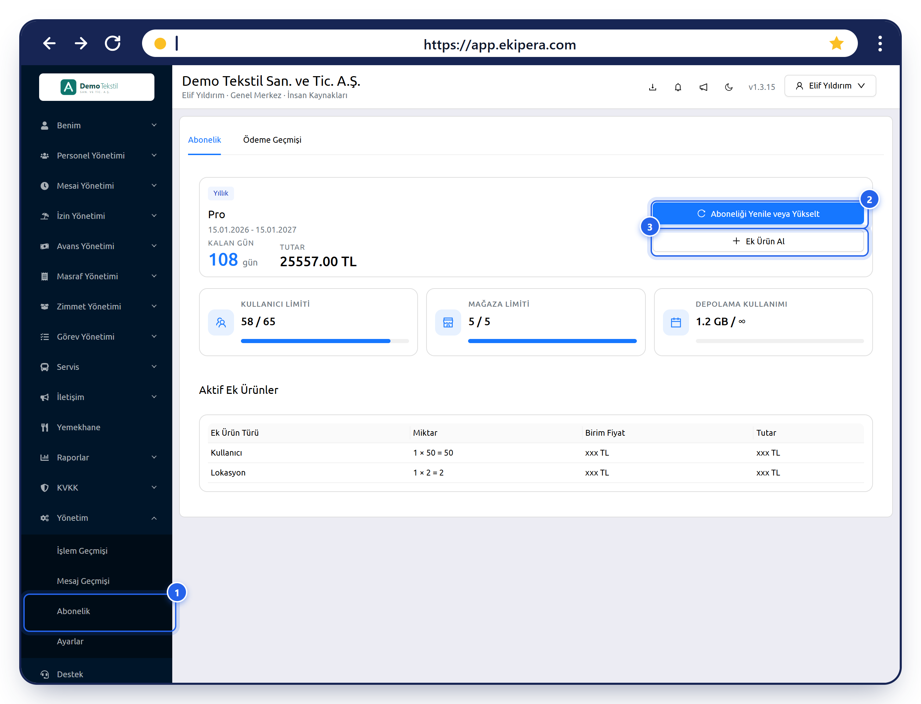Viewport: 921px width, 704px height.
Task: Open Elif Yıldırım user dropdown
Action: tap(830, 86)
